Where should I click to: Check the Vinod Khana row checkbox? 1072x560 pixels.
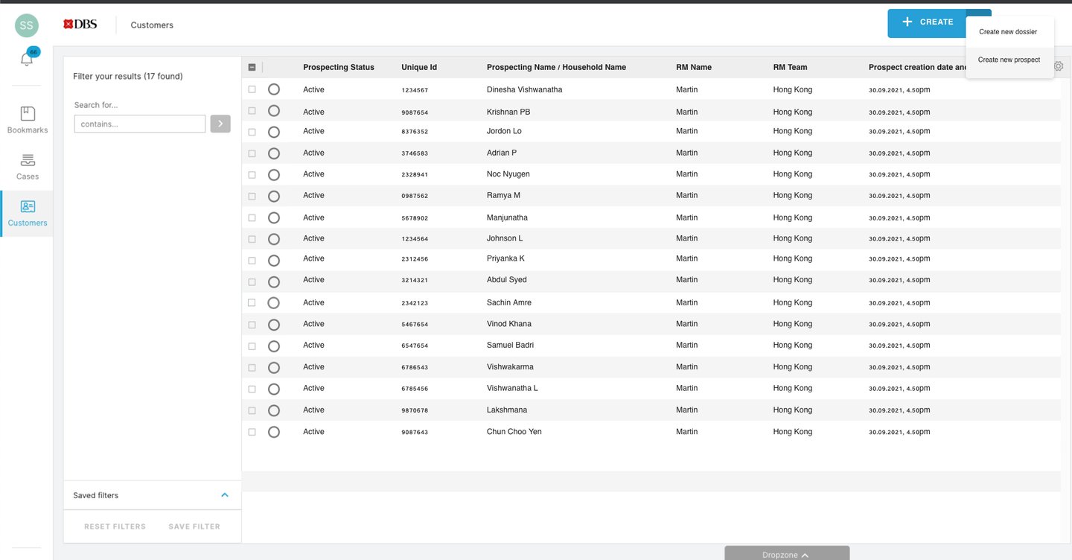252,325
